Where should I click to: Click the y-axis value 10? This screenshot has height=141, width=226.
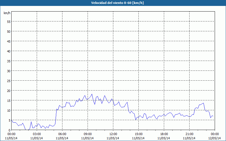tap(9, 110)
